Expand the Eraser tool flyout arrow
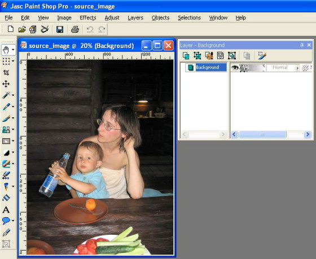Image resolution: width=316 pixels, height=259 pixels. 13,164
